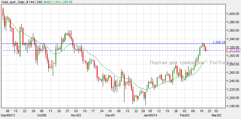This screenshot has height=119, width=241.
Task: Open the ForTrader.ru watermark link
Action: point(194,63)
